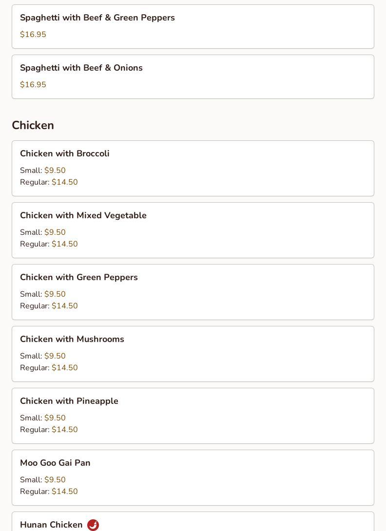Select the Chicken with Mixed Vegetable item

(x=83, y=215)
